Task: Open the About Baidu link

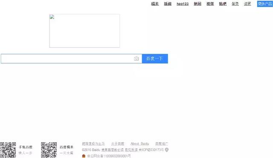Action: point(139,144)
